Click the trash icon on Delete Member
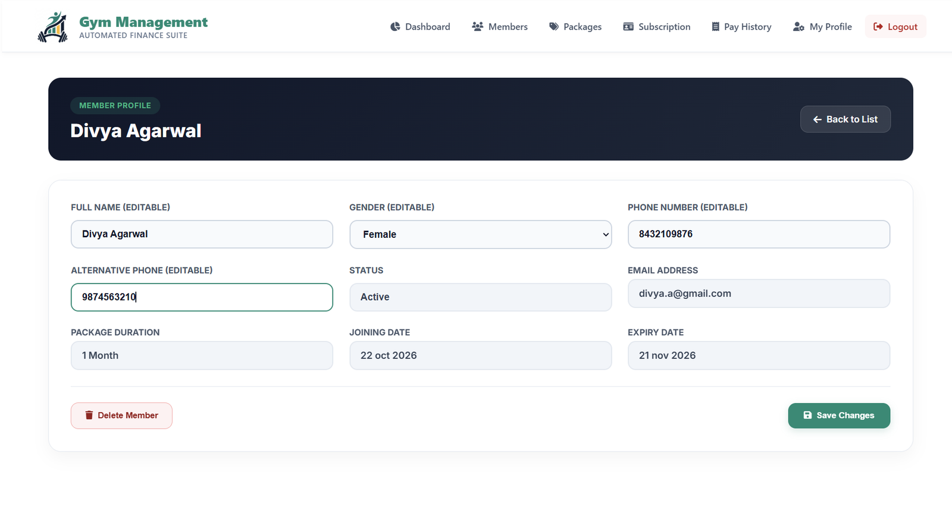The height and width of the screenshot is (529, 952). (89, 415)
